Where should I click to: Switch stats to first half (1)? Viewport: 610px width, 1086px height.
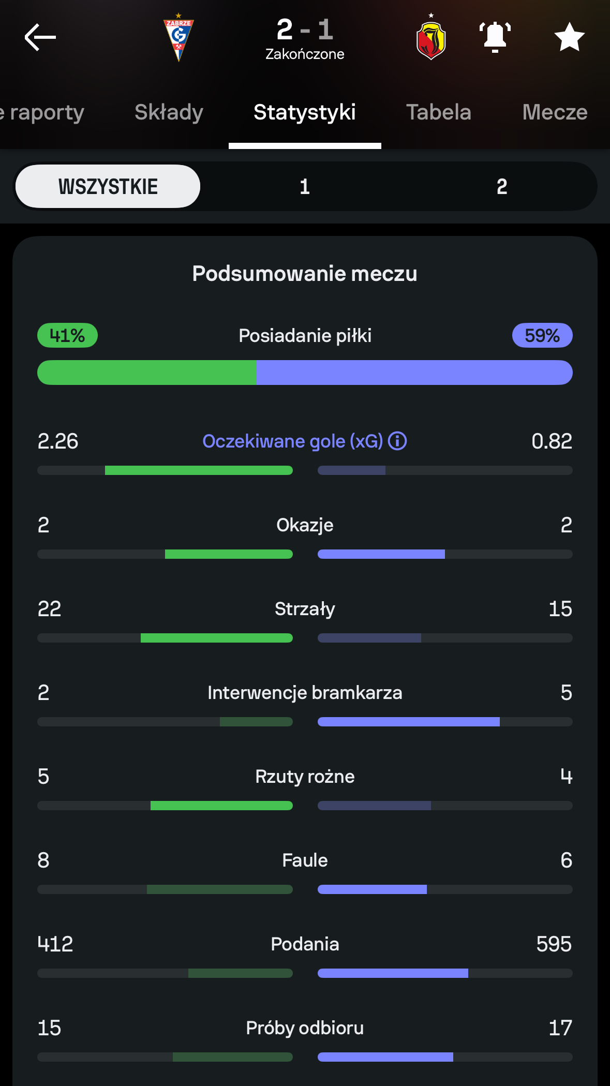pos(305,186)
